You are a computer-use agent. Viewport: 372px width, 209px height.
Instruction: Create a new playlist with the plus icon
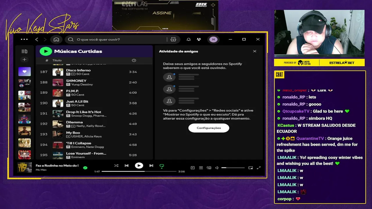[x=24, y=60]
